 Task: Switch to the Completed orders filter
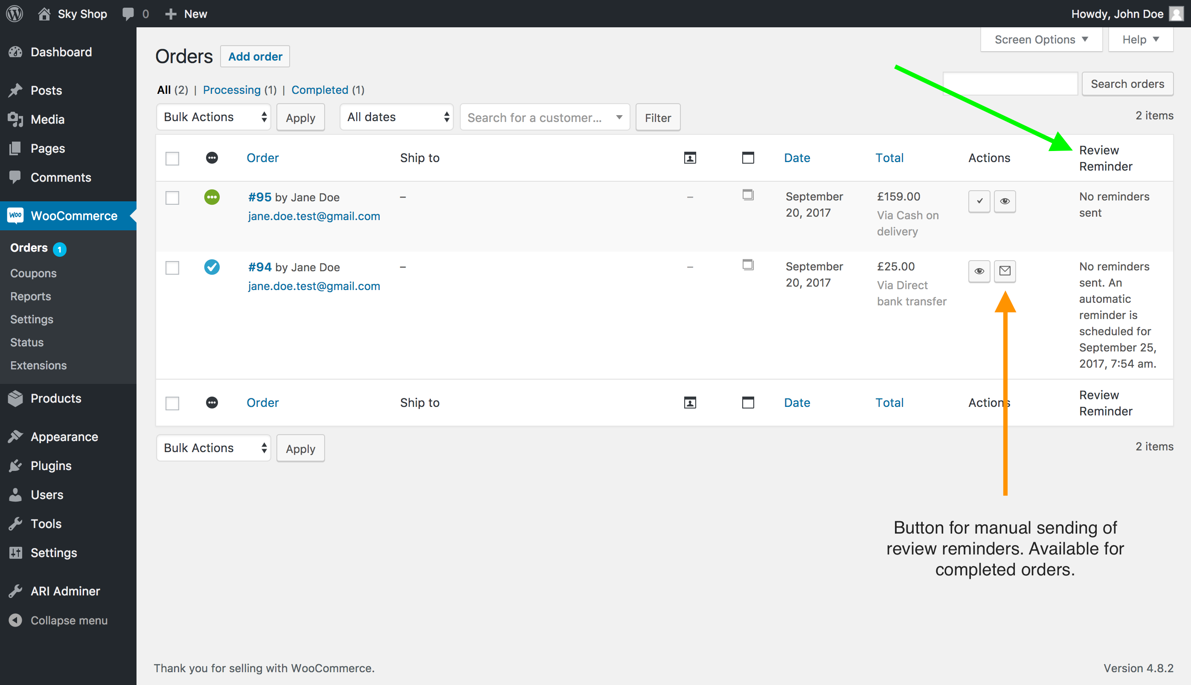[320, 90]
